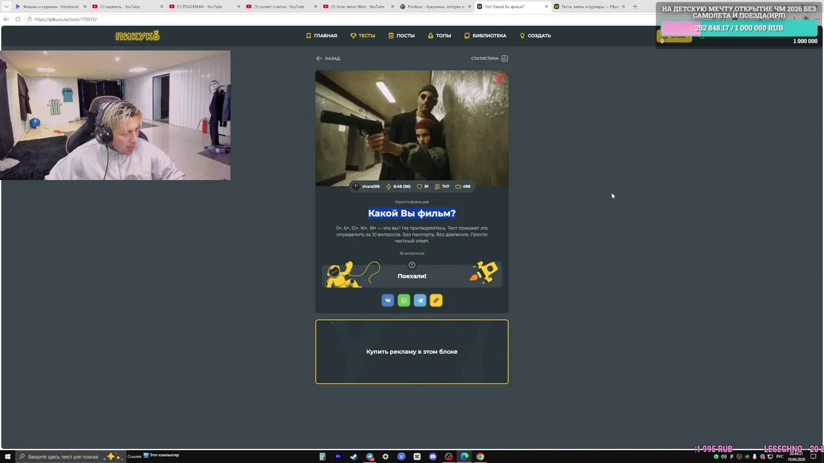Share the test via Telegram

tap(420, 300)
